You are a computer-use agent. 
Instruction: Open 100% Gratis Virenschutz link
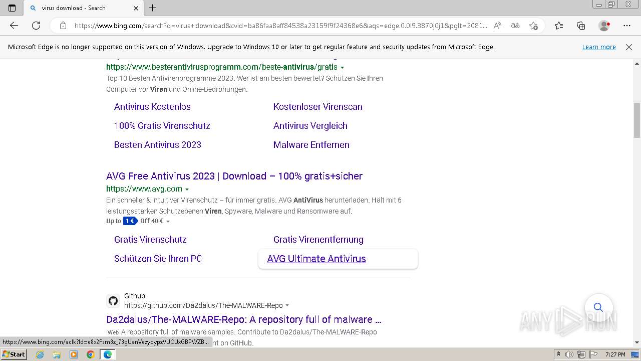(x=162, y=125)
